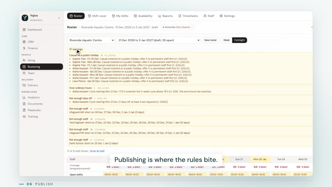Open the Settings tab
Viewport: 332px width, 187px height.
227,16
